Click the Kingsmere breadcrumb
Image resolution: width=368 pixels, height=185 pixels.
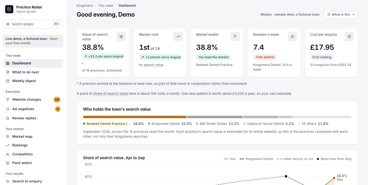click(x=85, y=5)
